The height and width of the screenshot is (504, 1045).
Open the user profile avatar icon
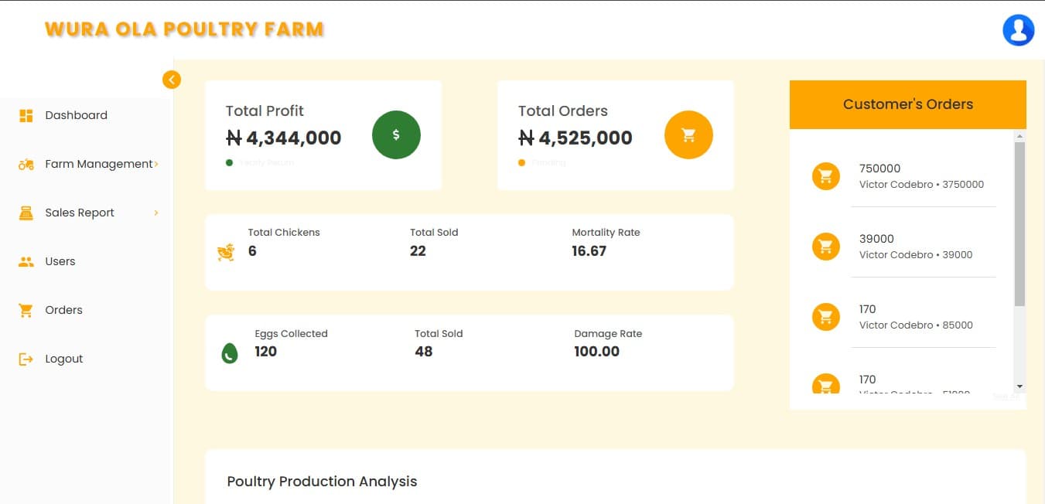[1018, 30]
